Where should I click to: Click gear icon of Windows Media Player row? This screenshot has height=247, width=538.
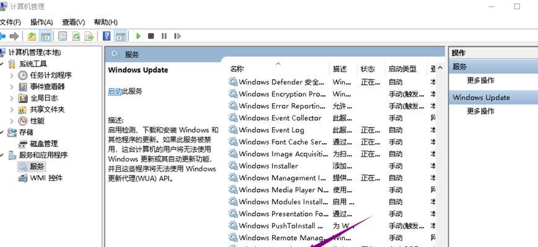[233, 190]
